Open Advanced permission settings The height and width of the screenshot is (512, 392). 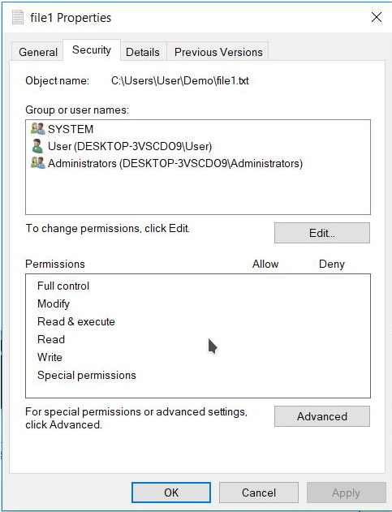tap(322, 416)
